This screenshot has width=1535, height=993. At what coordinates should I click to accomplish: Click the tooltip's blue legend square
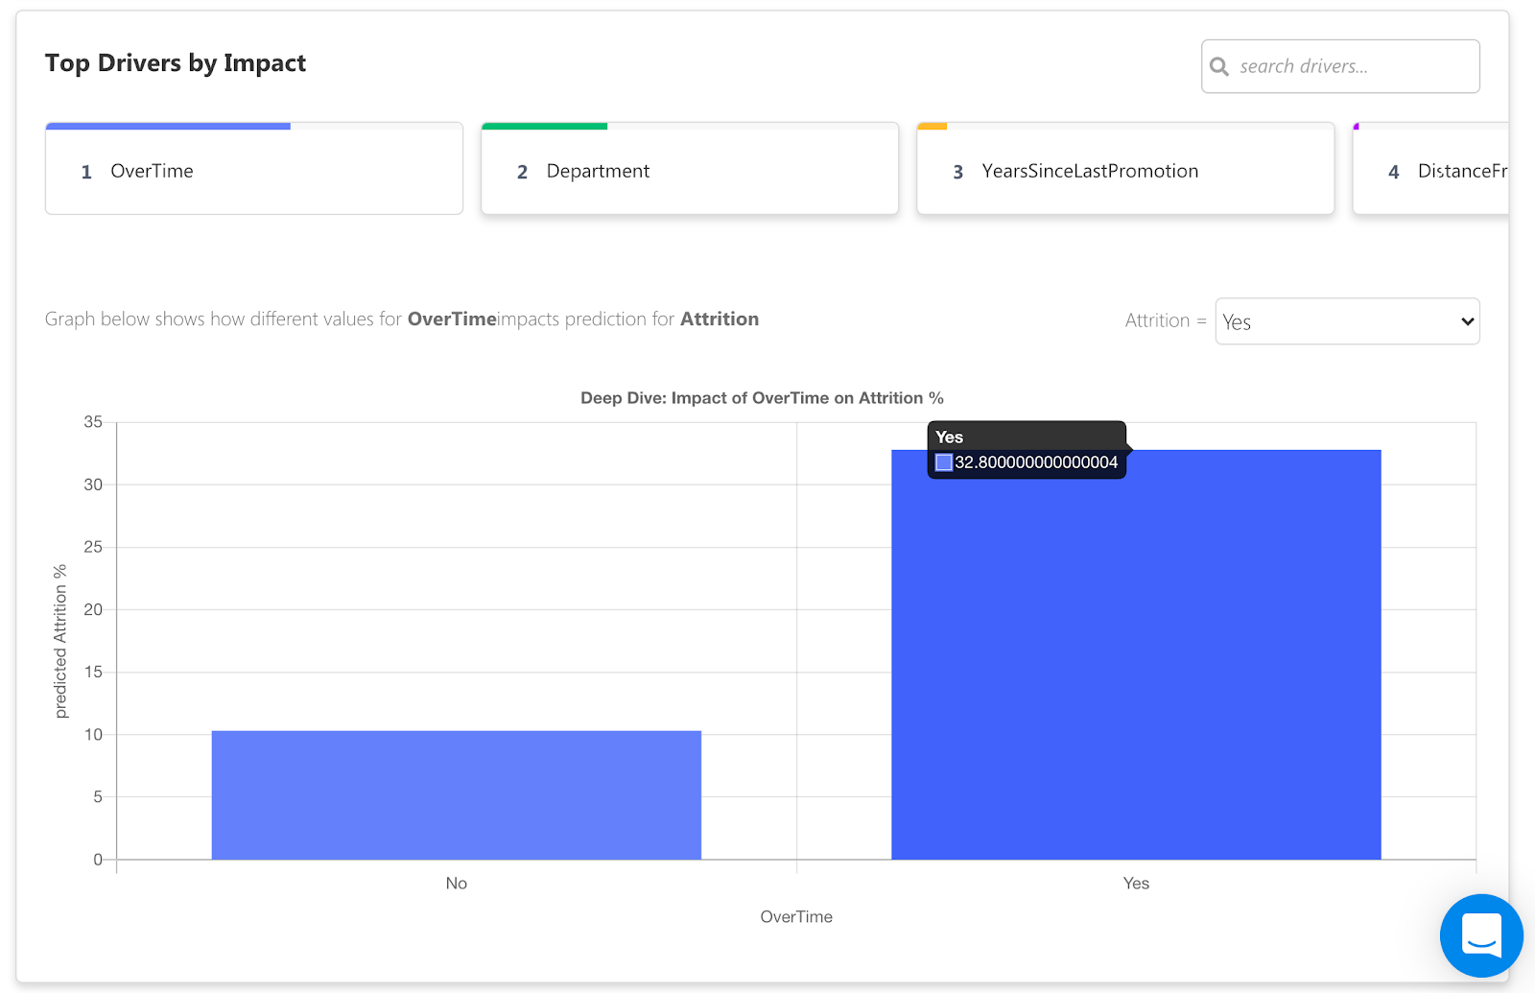coord(944,462)
